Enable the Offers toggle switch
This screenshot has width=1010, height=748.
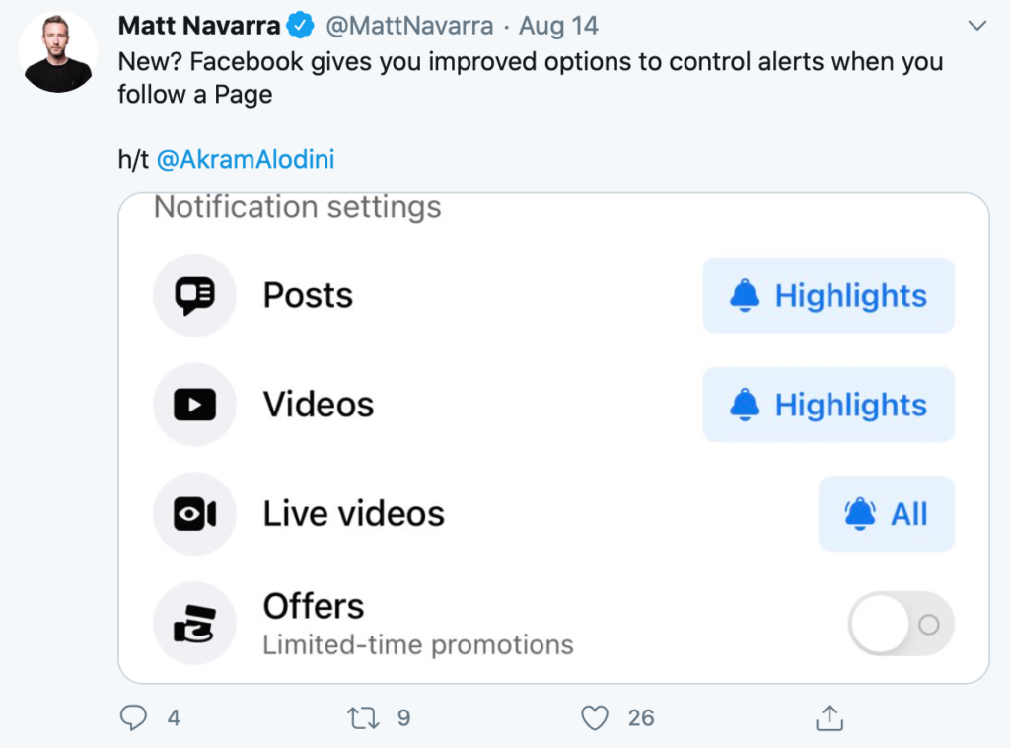(x=901, y=624)
